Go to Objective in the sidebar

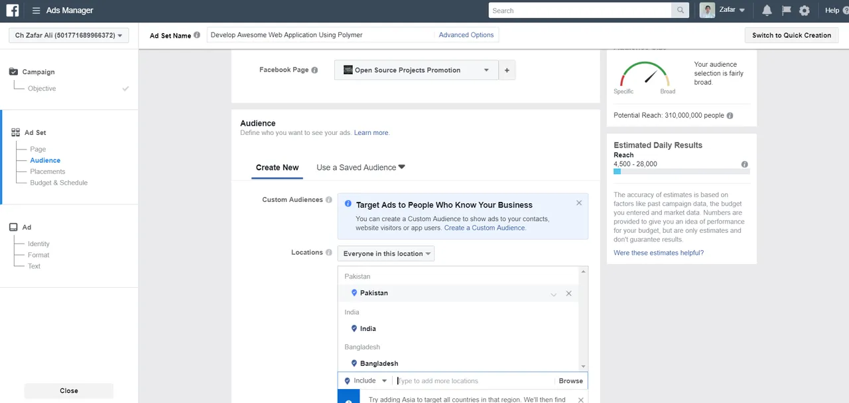(42, 89)
